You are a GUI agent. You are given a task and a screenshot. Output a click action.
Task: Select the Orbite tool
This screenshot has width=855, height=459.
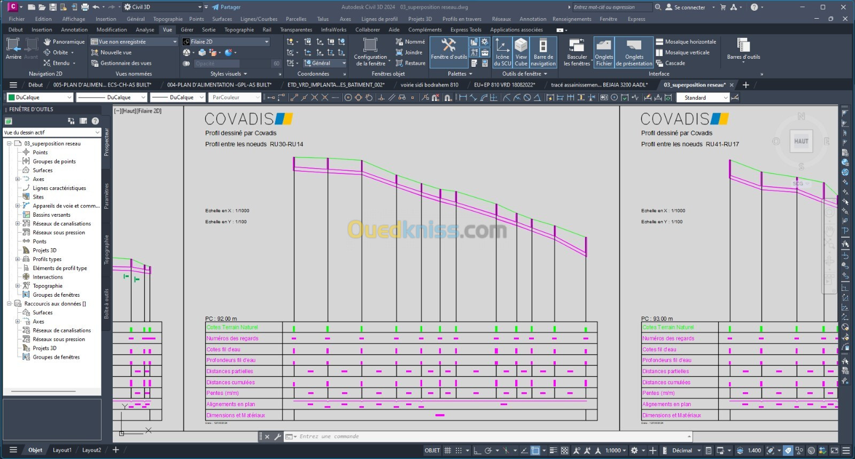point(58,52)
